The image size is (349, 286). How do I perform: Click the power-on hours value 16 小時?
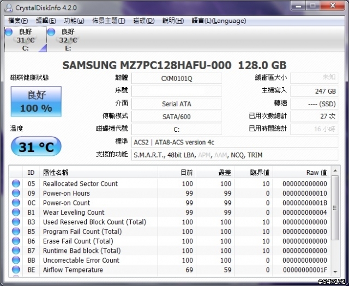(x=314, y=129)
